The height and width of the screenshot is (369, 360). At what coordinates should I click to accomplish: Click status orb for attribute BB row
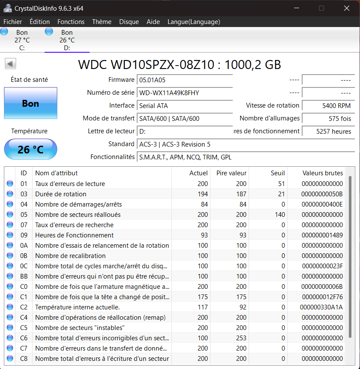[10, 276]
